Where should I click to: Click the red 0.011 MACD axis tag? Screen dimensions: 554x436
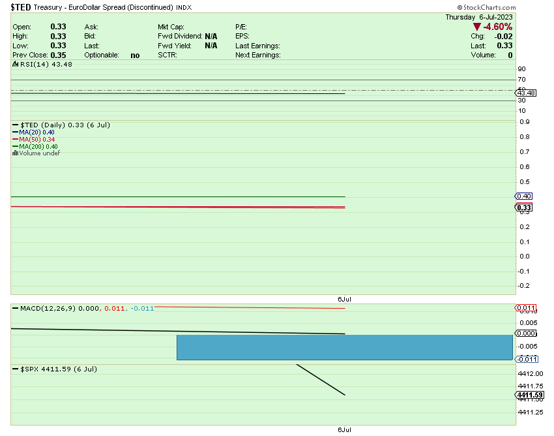pyautogui.click(x=525, y=307)
